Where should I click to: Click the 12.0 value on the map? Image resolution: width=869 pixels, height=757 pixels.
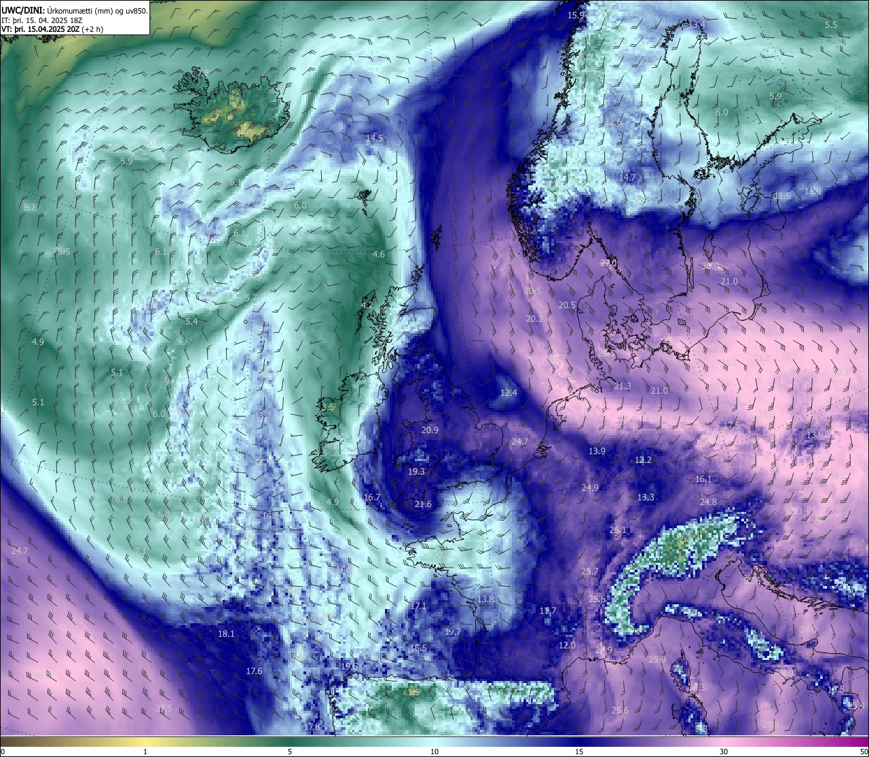(x=567, y=645)
